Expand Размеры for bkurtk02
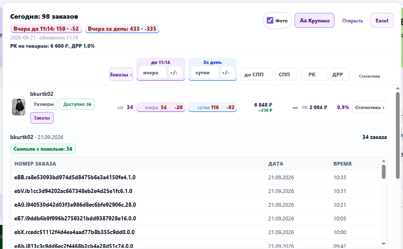The width and height of the screenshot is (403, 249). tap(44, 104)
